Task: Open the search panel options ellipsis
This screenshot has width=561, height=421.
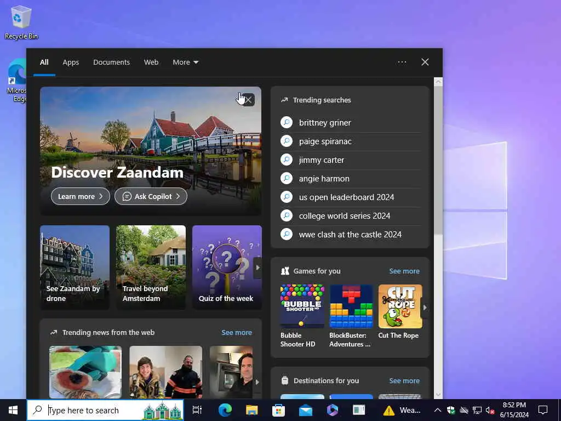Action: [402, 62]
